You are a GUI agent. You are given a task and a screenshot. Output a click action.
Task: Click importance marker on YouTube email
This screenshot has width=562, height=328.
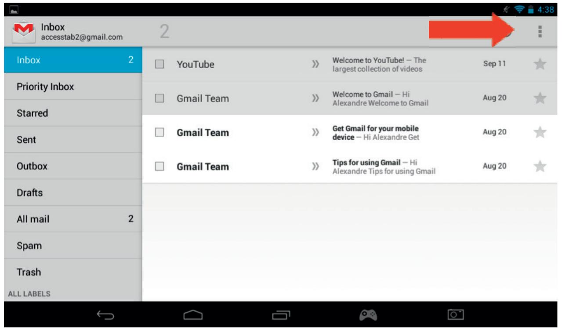(x=315, y=64)
